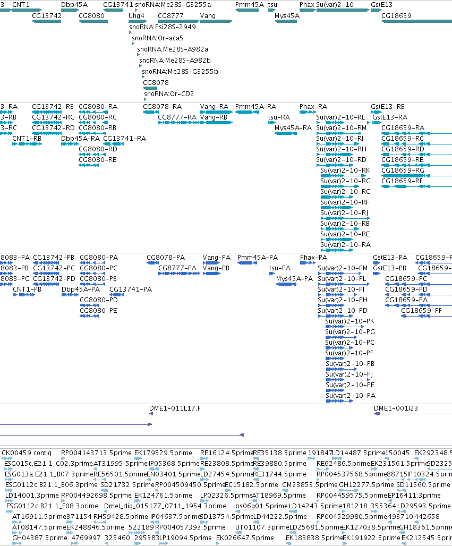The width and height of the screenshot is (452, 546).
Task: Click the Vang-PA protein label
Action: pos(217,257)
